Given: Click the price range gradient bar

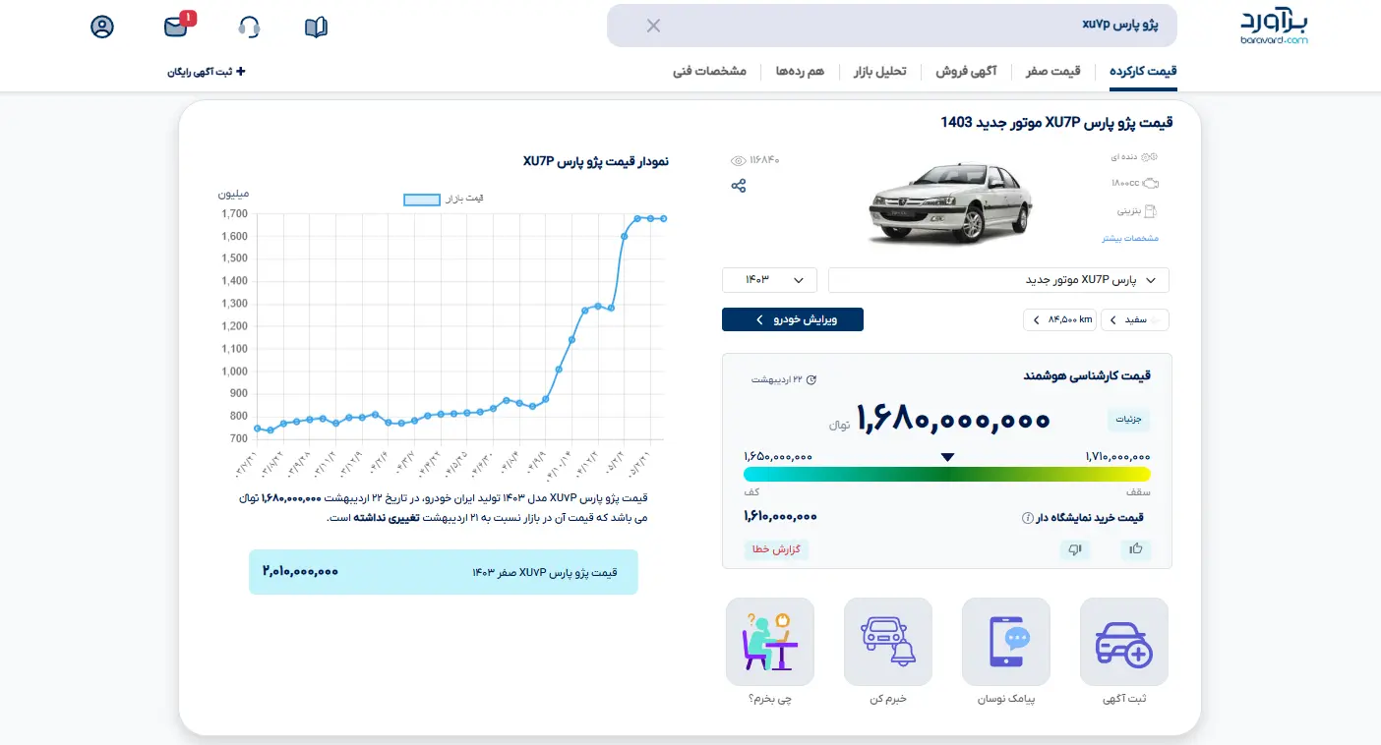Looking at the screenshot, I should pyautogui.click(x=947, y=474).
